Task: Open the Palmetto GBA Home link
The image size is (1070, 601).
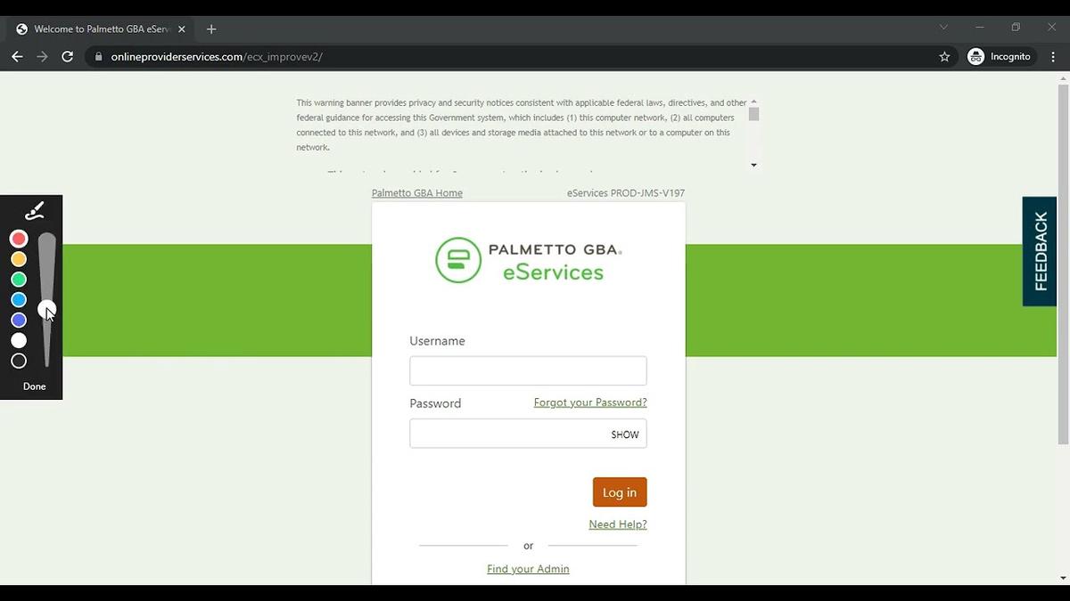Action: pos(416,193)
